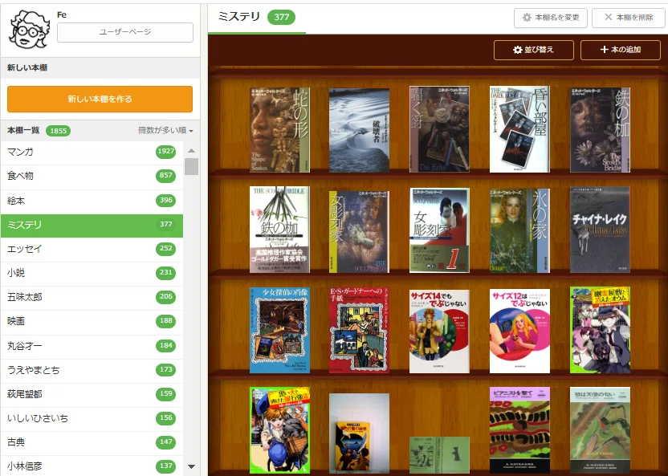Click the 377 badge beside ミステリ heading
This screenshot has width=668, height=476.
[x=281, y=17]
